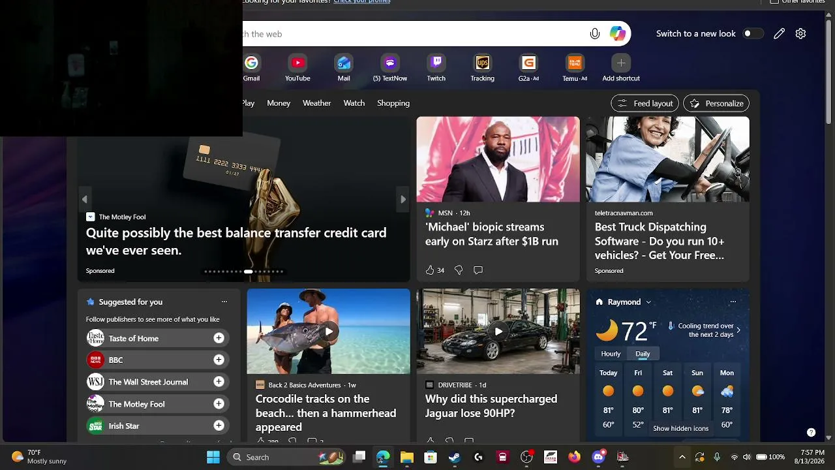Open the taskbar weather widget
835x470 pixels.
coord(39,457)
